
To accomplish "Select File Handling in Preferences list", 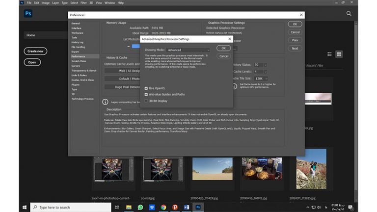I will 78,47.
